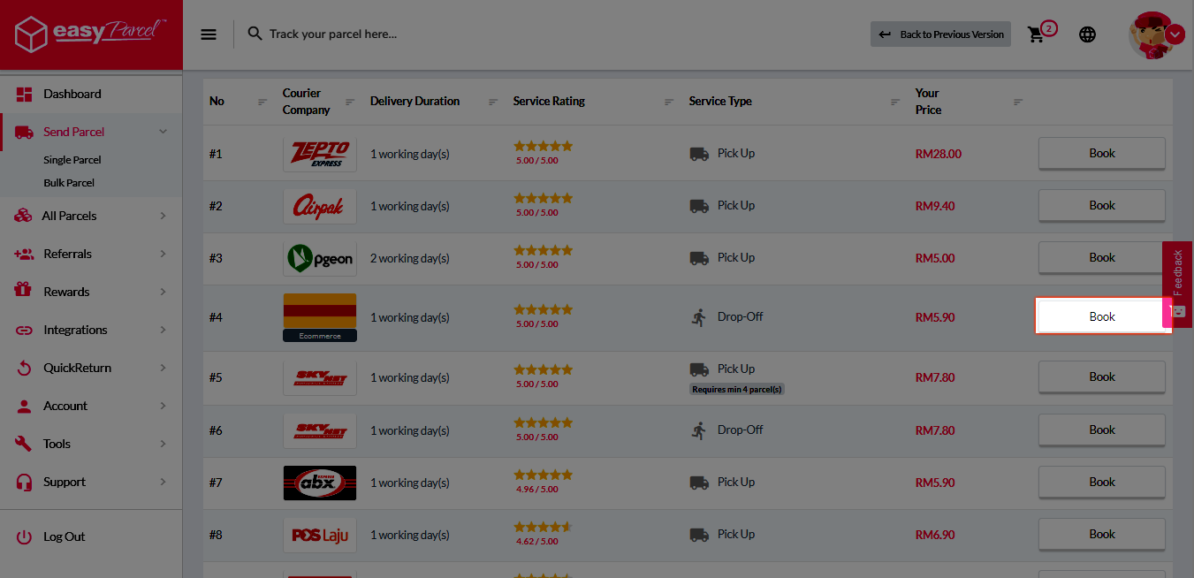The image size is (1194, 578).
Task: Open the user avatar dropdown
Action: tap(1175, 34)
